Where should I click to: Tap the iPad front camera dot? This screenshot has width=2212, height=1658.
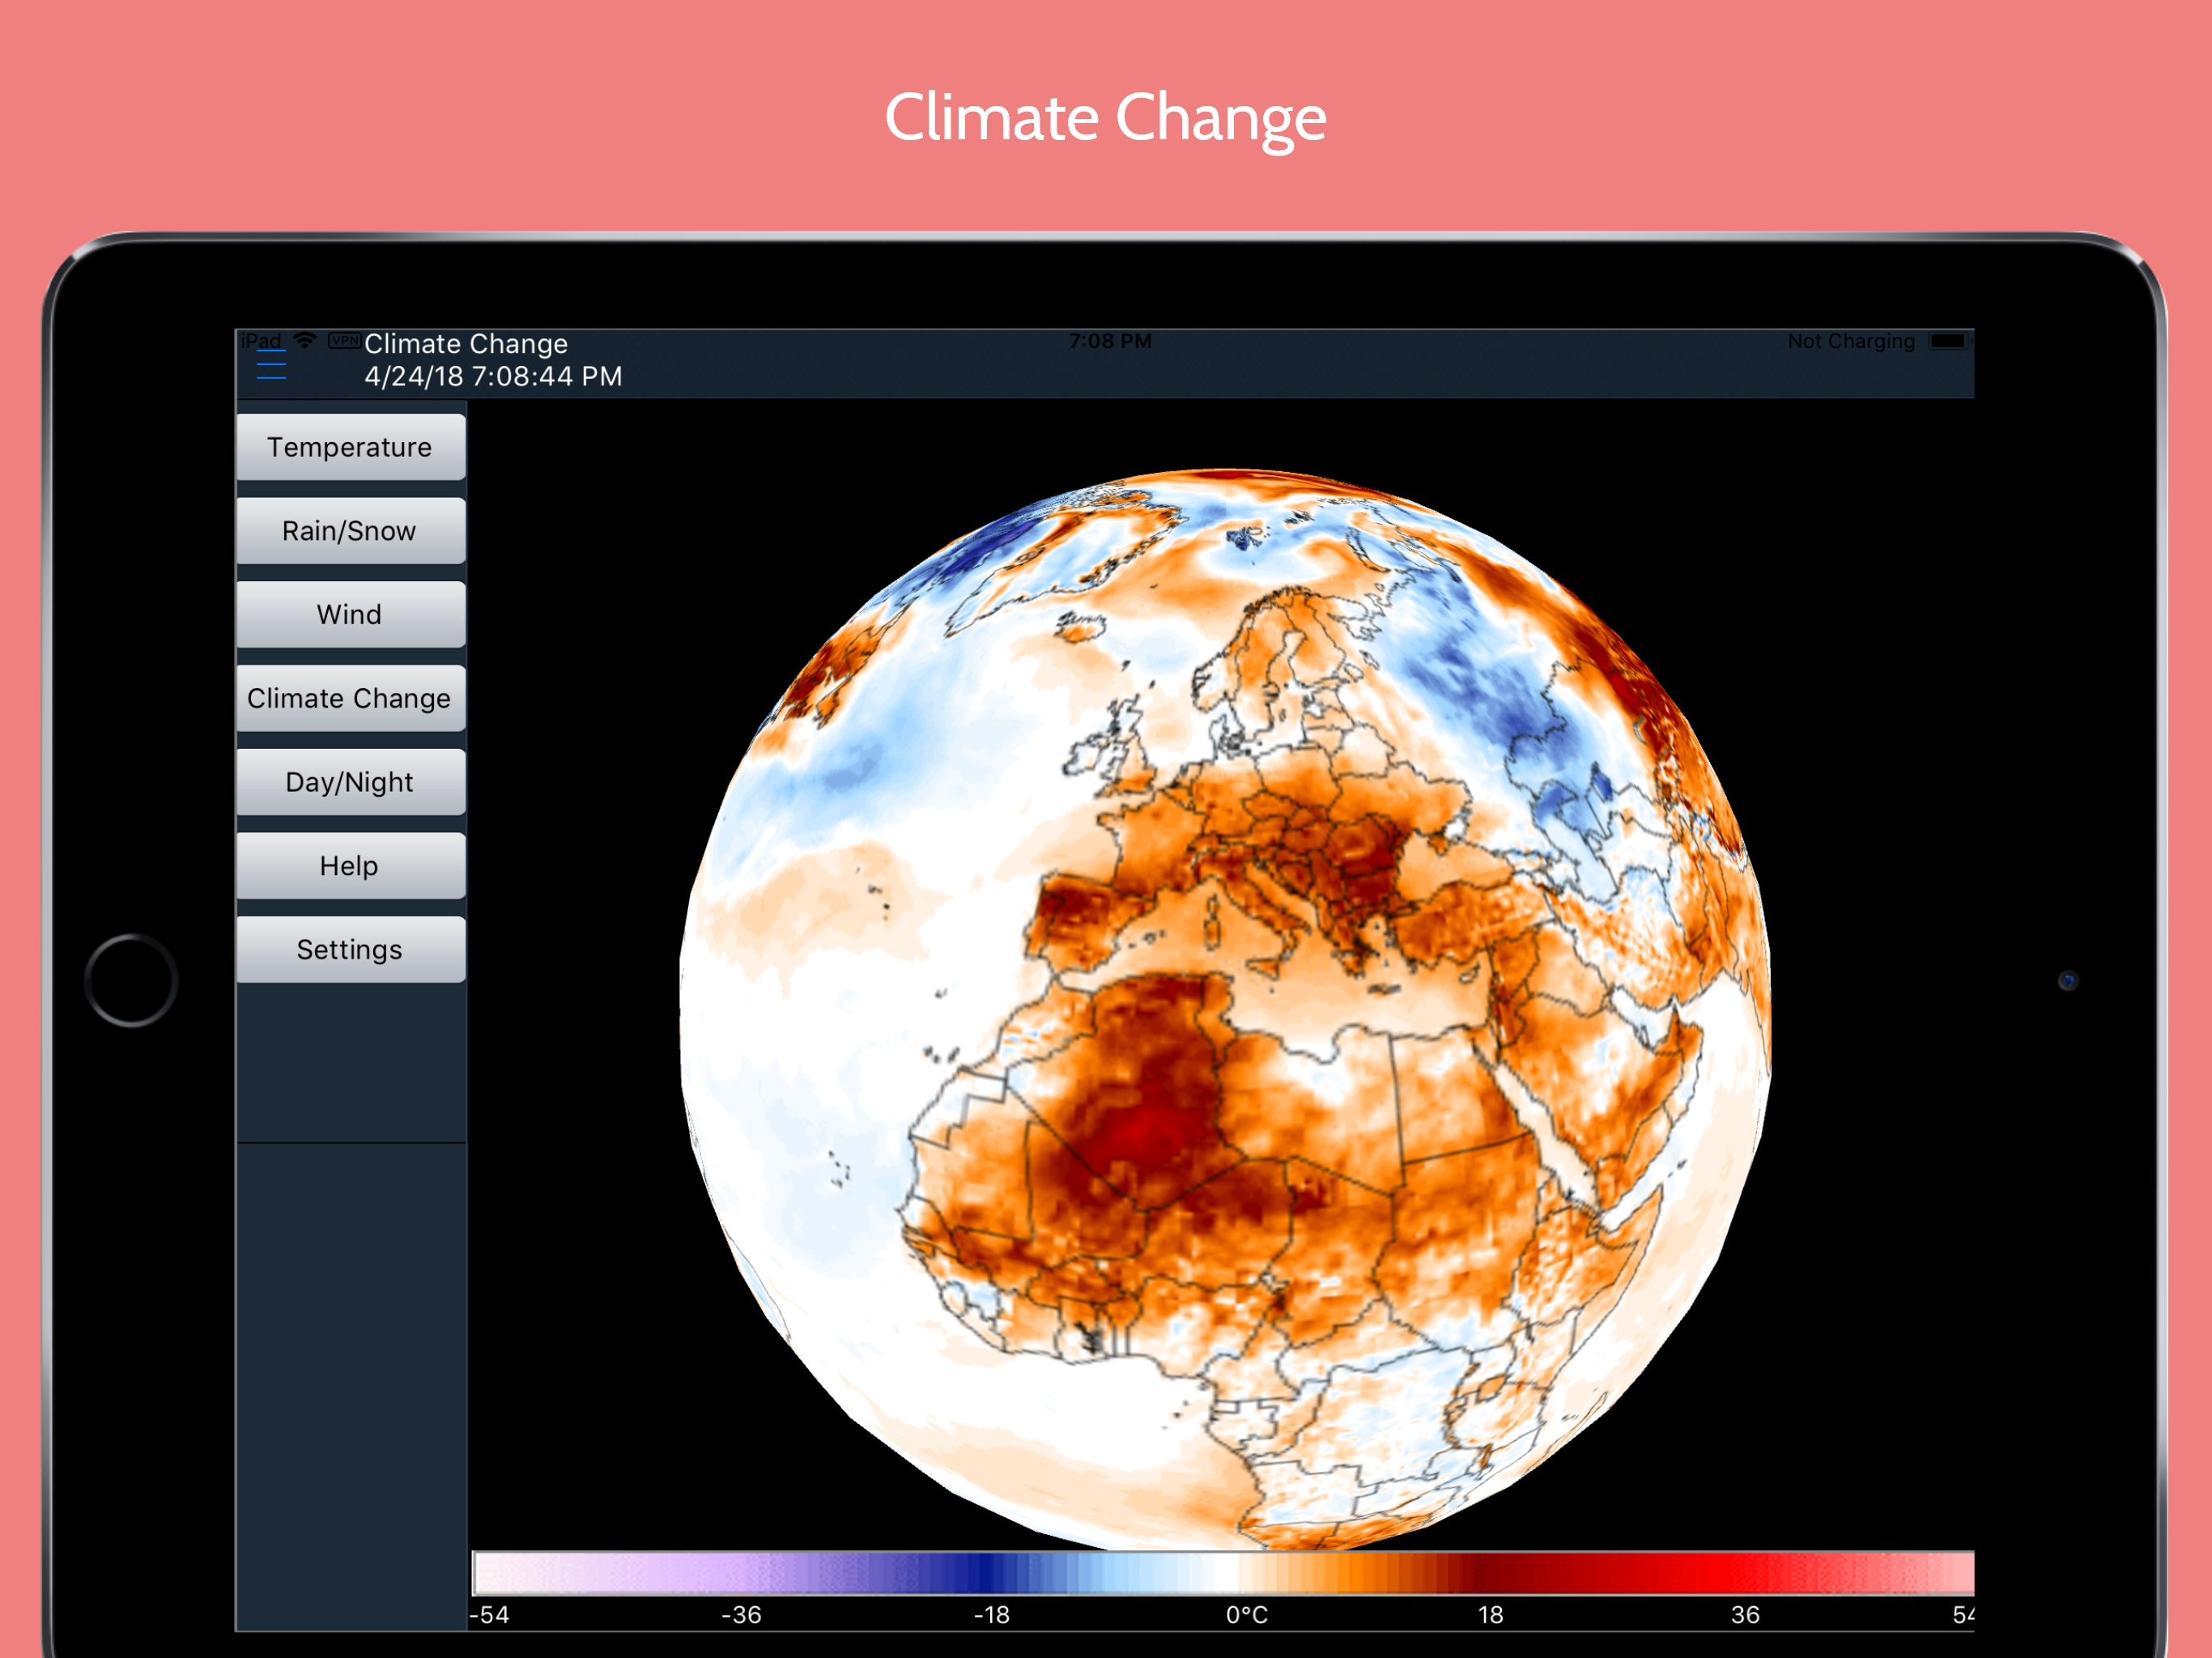2068,980
